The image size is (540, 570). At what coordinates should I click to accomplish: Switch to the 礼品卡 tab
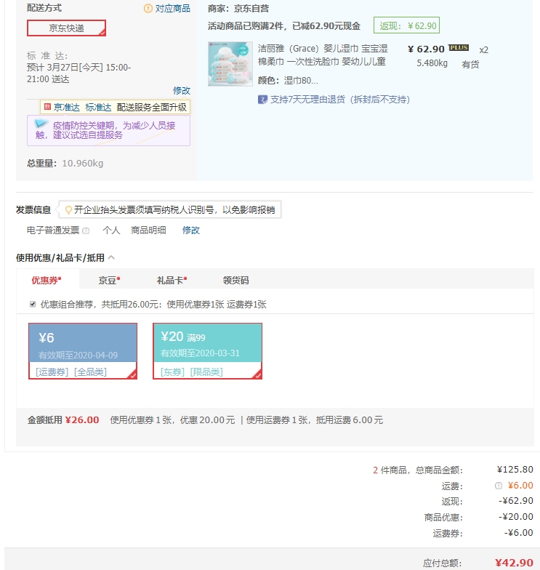pos(172,281)
